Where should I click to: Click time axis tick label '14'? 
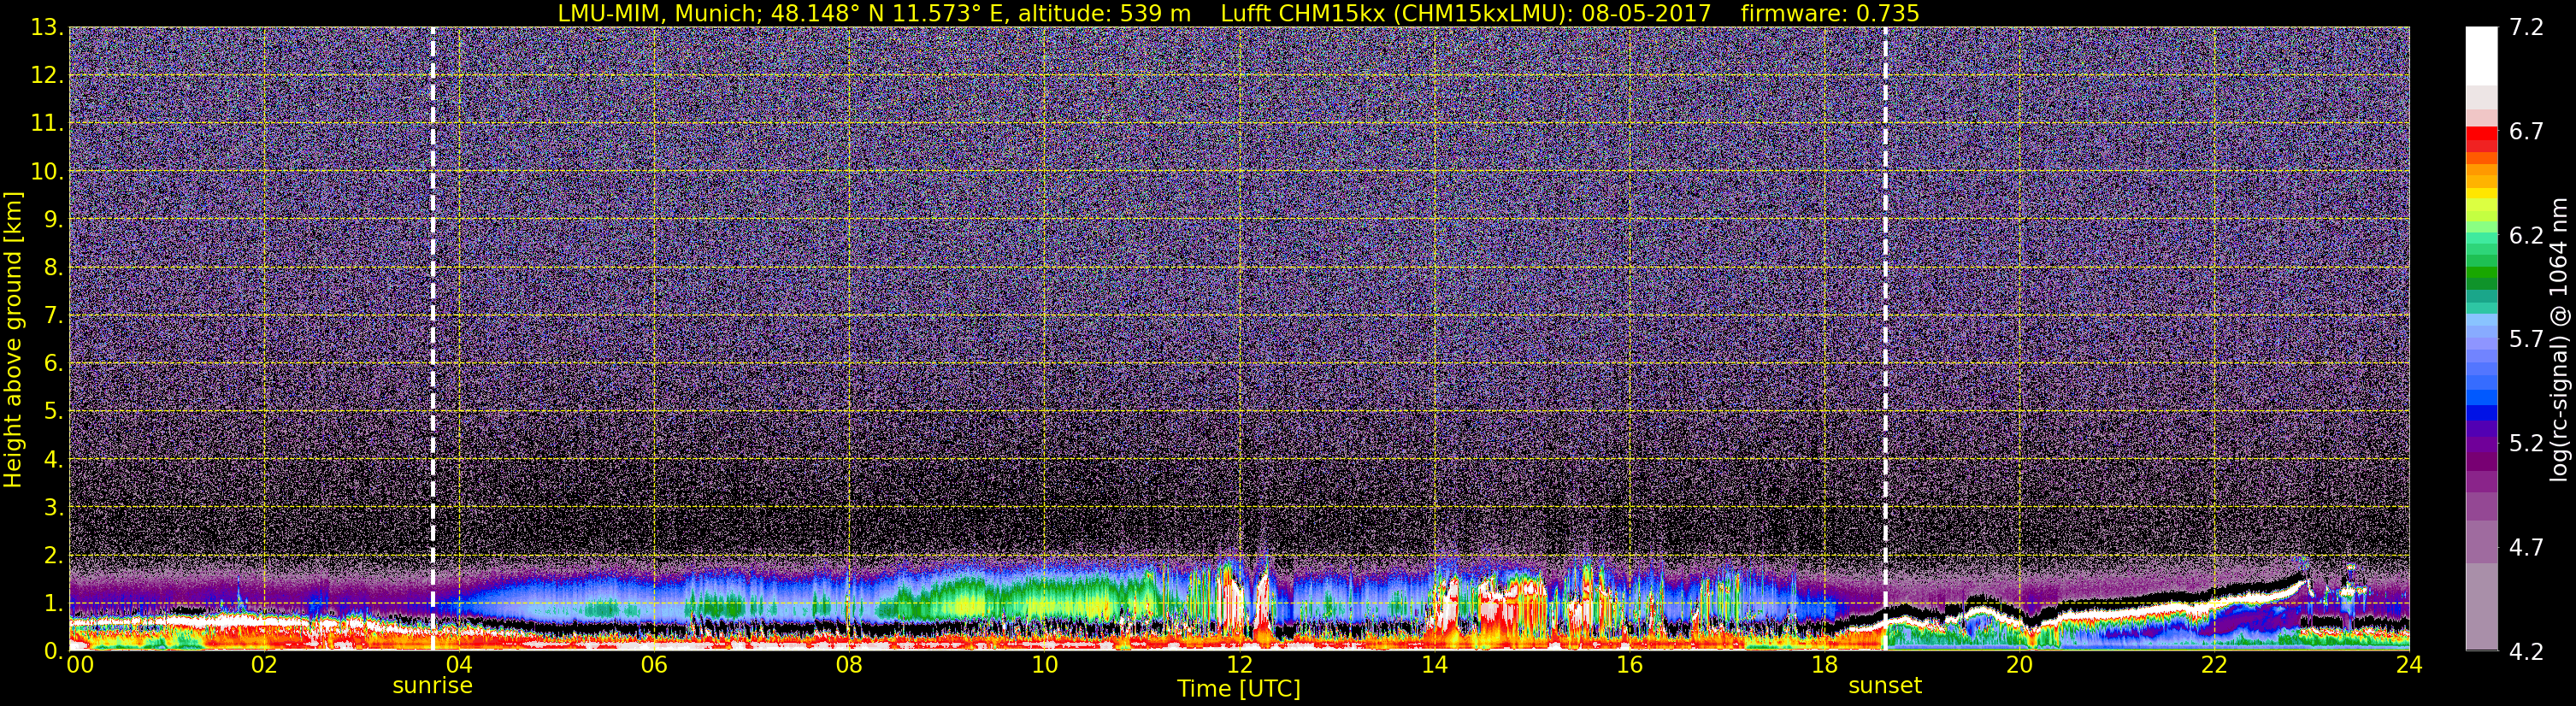point(1434,665)
